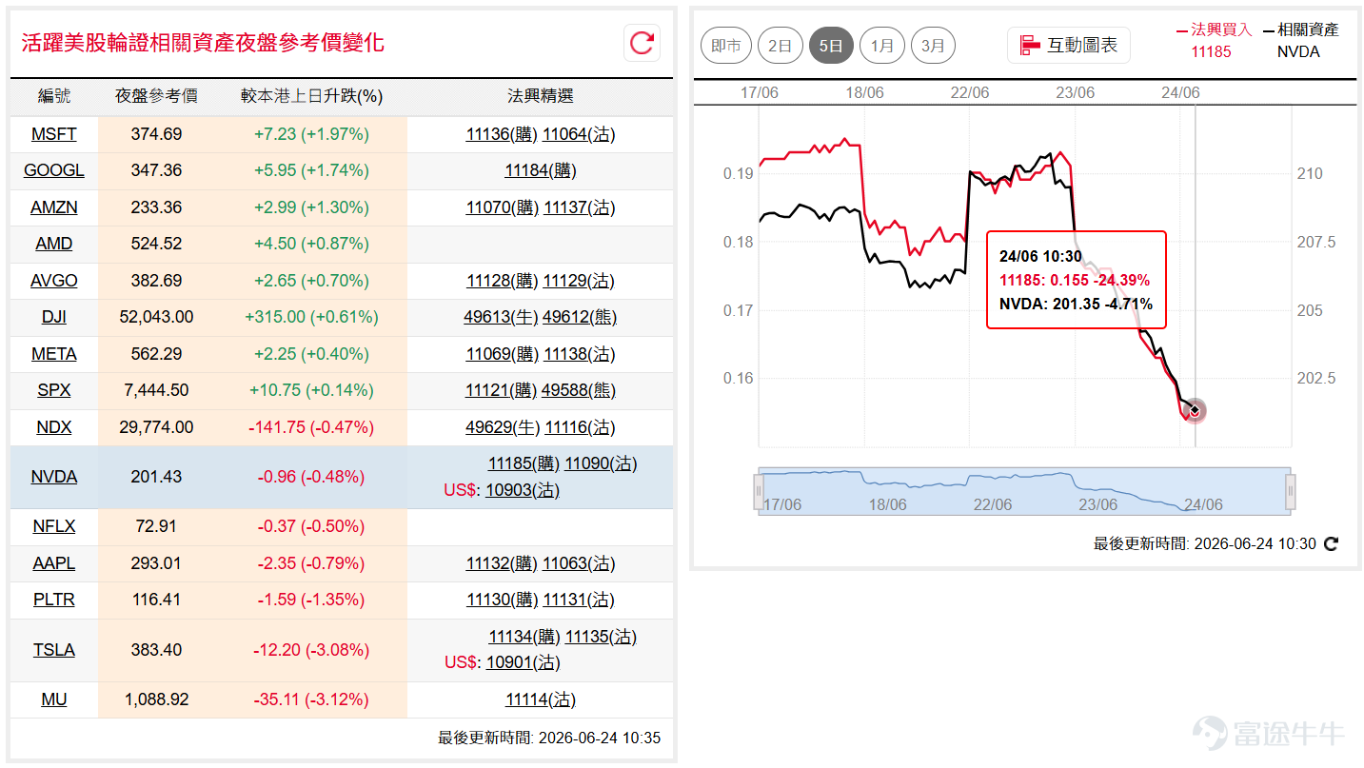The image size is (1364, 768).
Task: Open the MSFT ticker link
Action: pos(53,134)
